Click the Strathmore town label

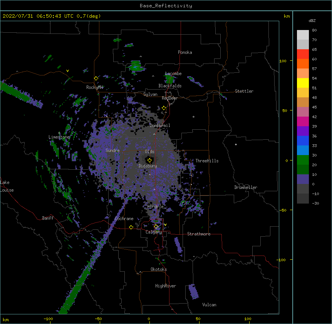(199, 234)
